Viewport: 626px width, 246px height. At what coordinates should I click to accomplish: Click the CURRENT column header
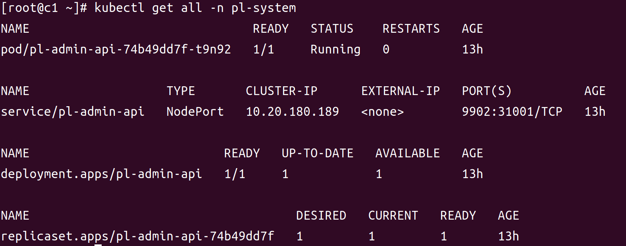pyautogui.click(x=393, y=216)
